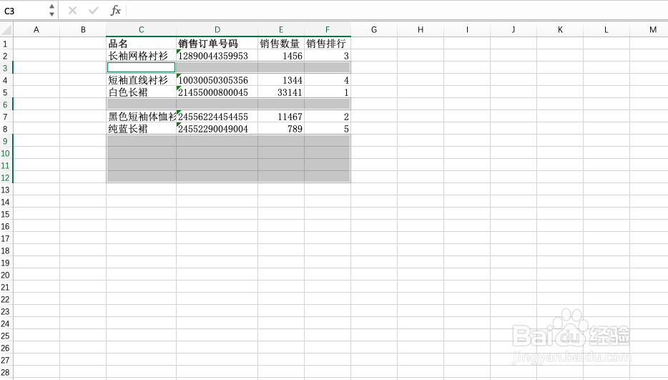Select row 28 header
Viewport: 668px width, 380px height.
click(6, 373)
